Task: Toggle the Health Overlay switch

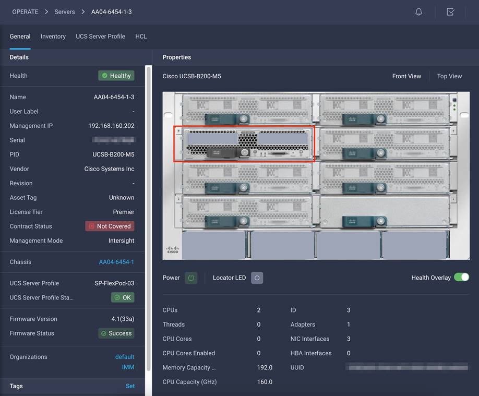Action: tap(461, 277)
